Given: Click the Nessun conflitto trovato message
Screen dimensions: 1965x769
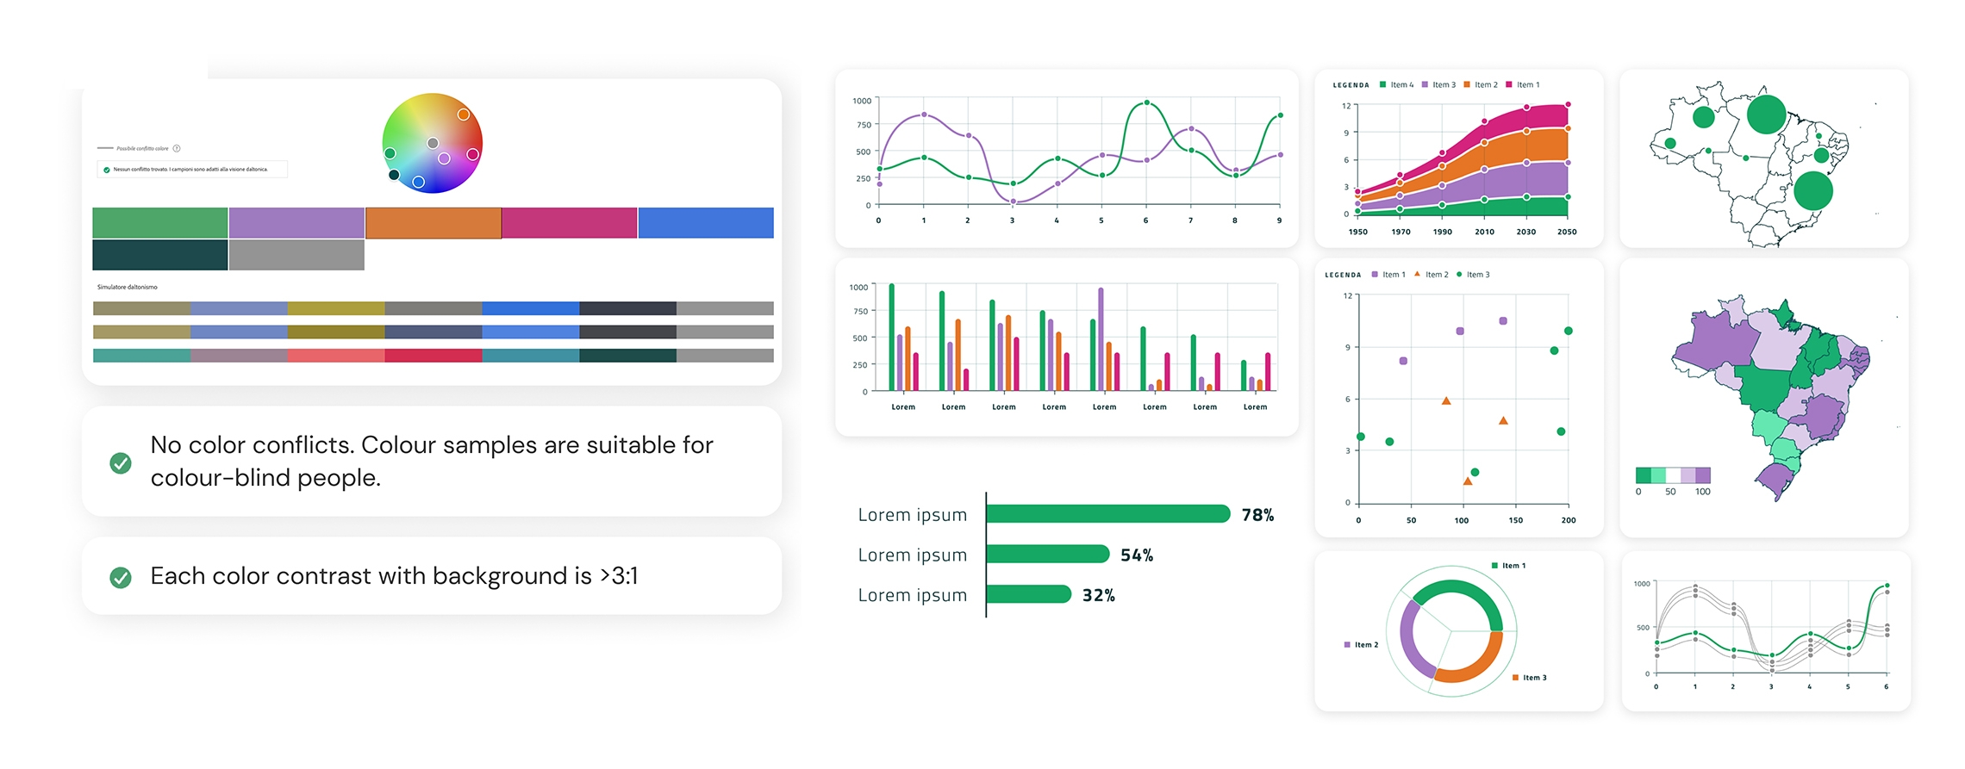Looking at the screenshot, I should pos(190,170).
